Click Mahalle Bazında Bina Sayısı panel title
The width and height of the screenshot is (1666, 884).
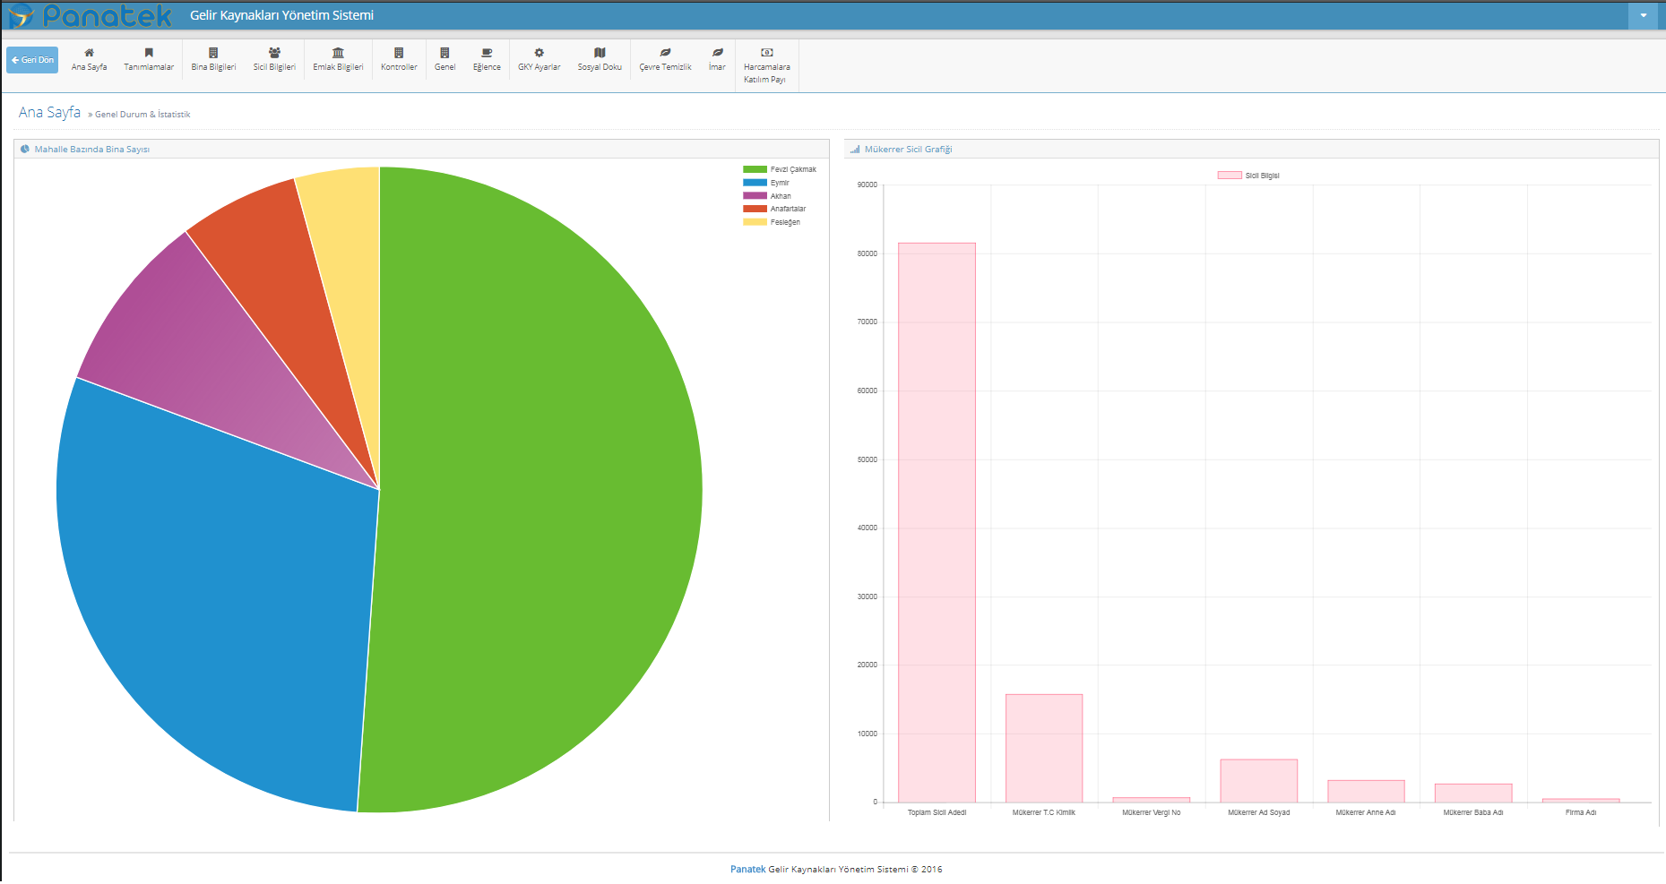tap(92, 150)
